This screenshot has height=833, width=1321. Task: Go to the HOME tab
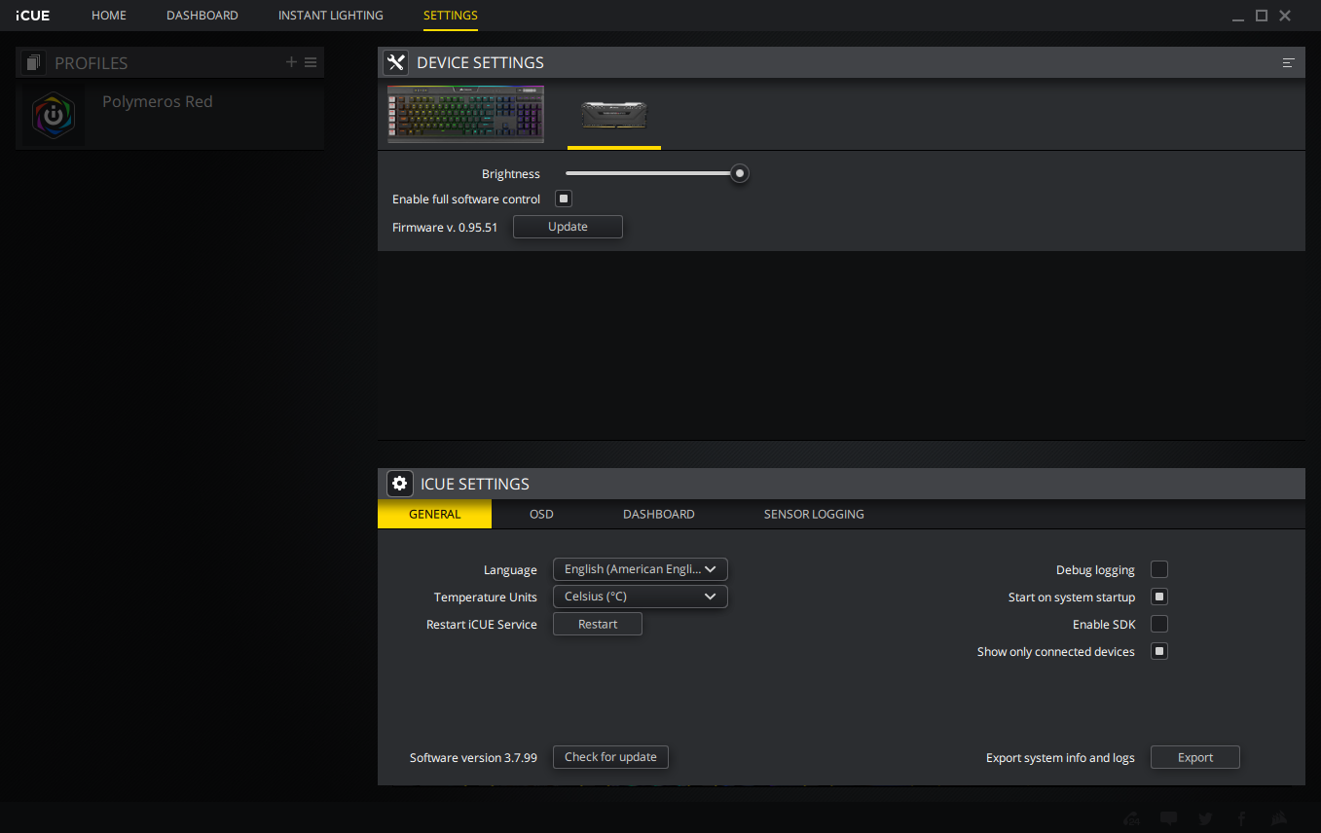coord(109,16)
